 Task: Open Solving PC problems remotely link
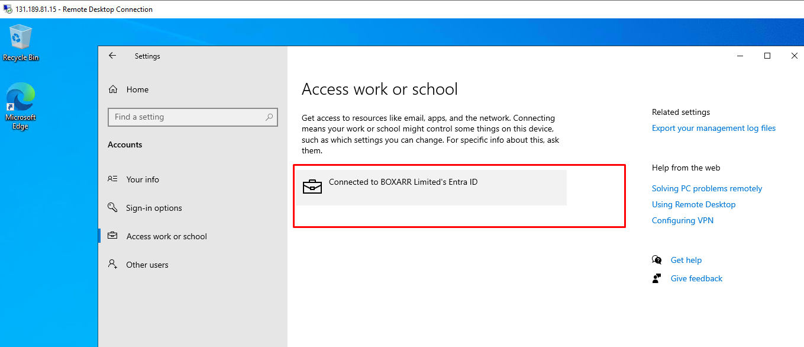(x=707, y=188)
